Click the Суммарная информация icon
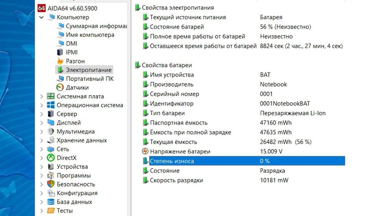The height and width of the screenshot is (216, 384). coord(60,26)
